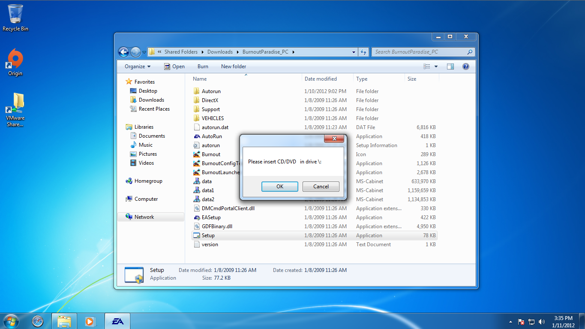Viewport: 585px width, 329px height.
Task: Open Windows Explorer taskbar button
Action: 64,321
